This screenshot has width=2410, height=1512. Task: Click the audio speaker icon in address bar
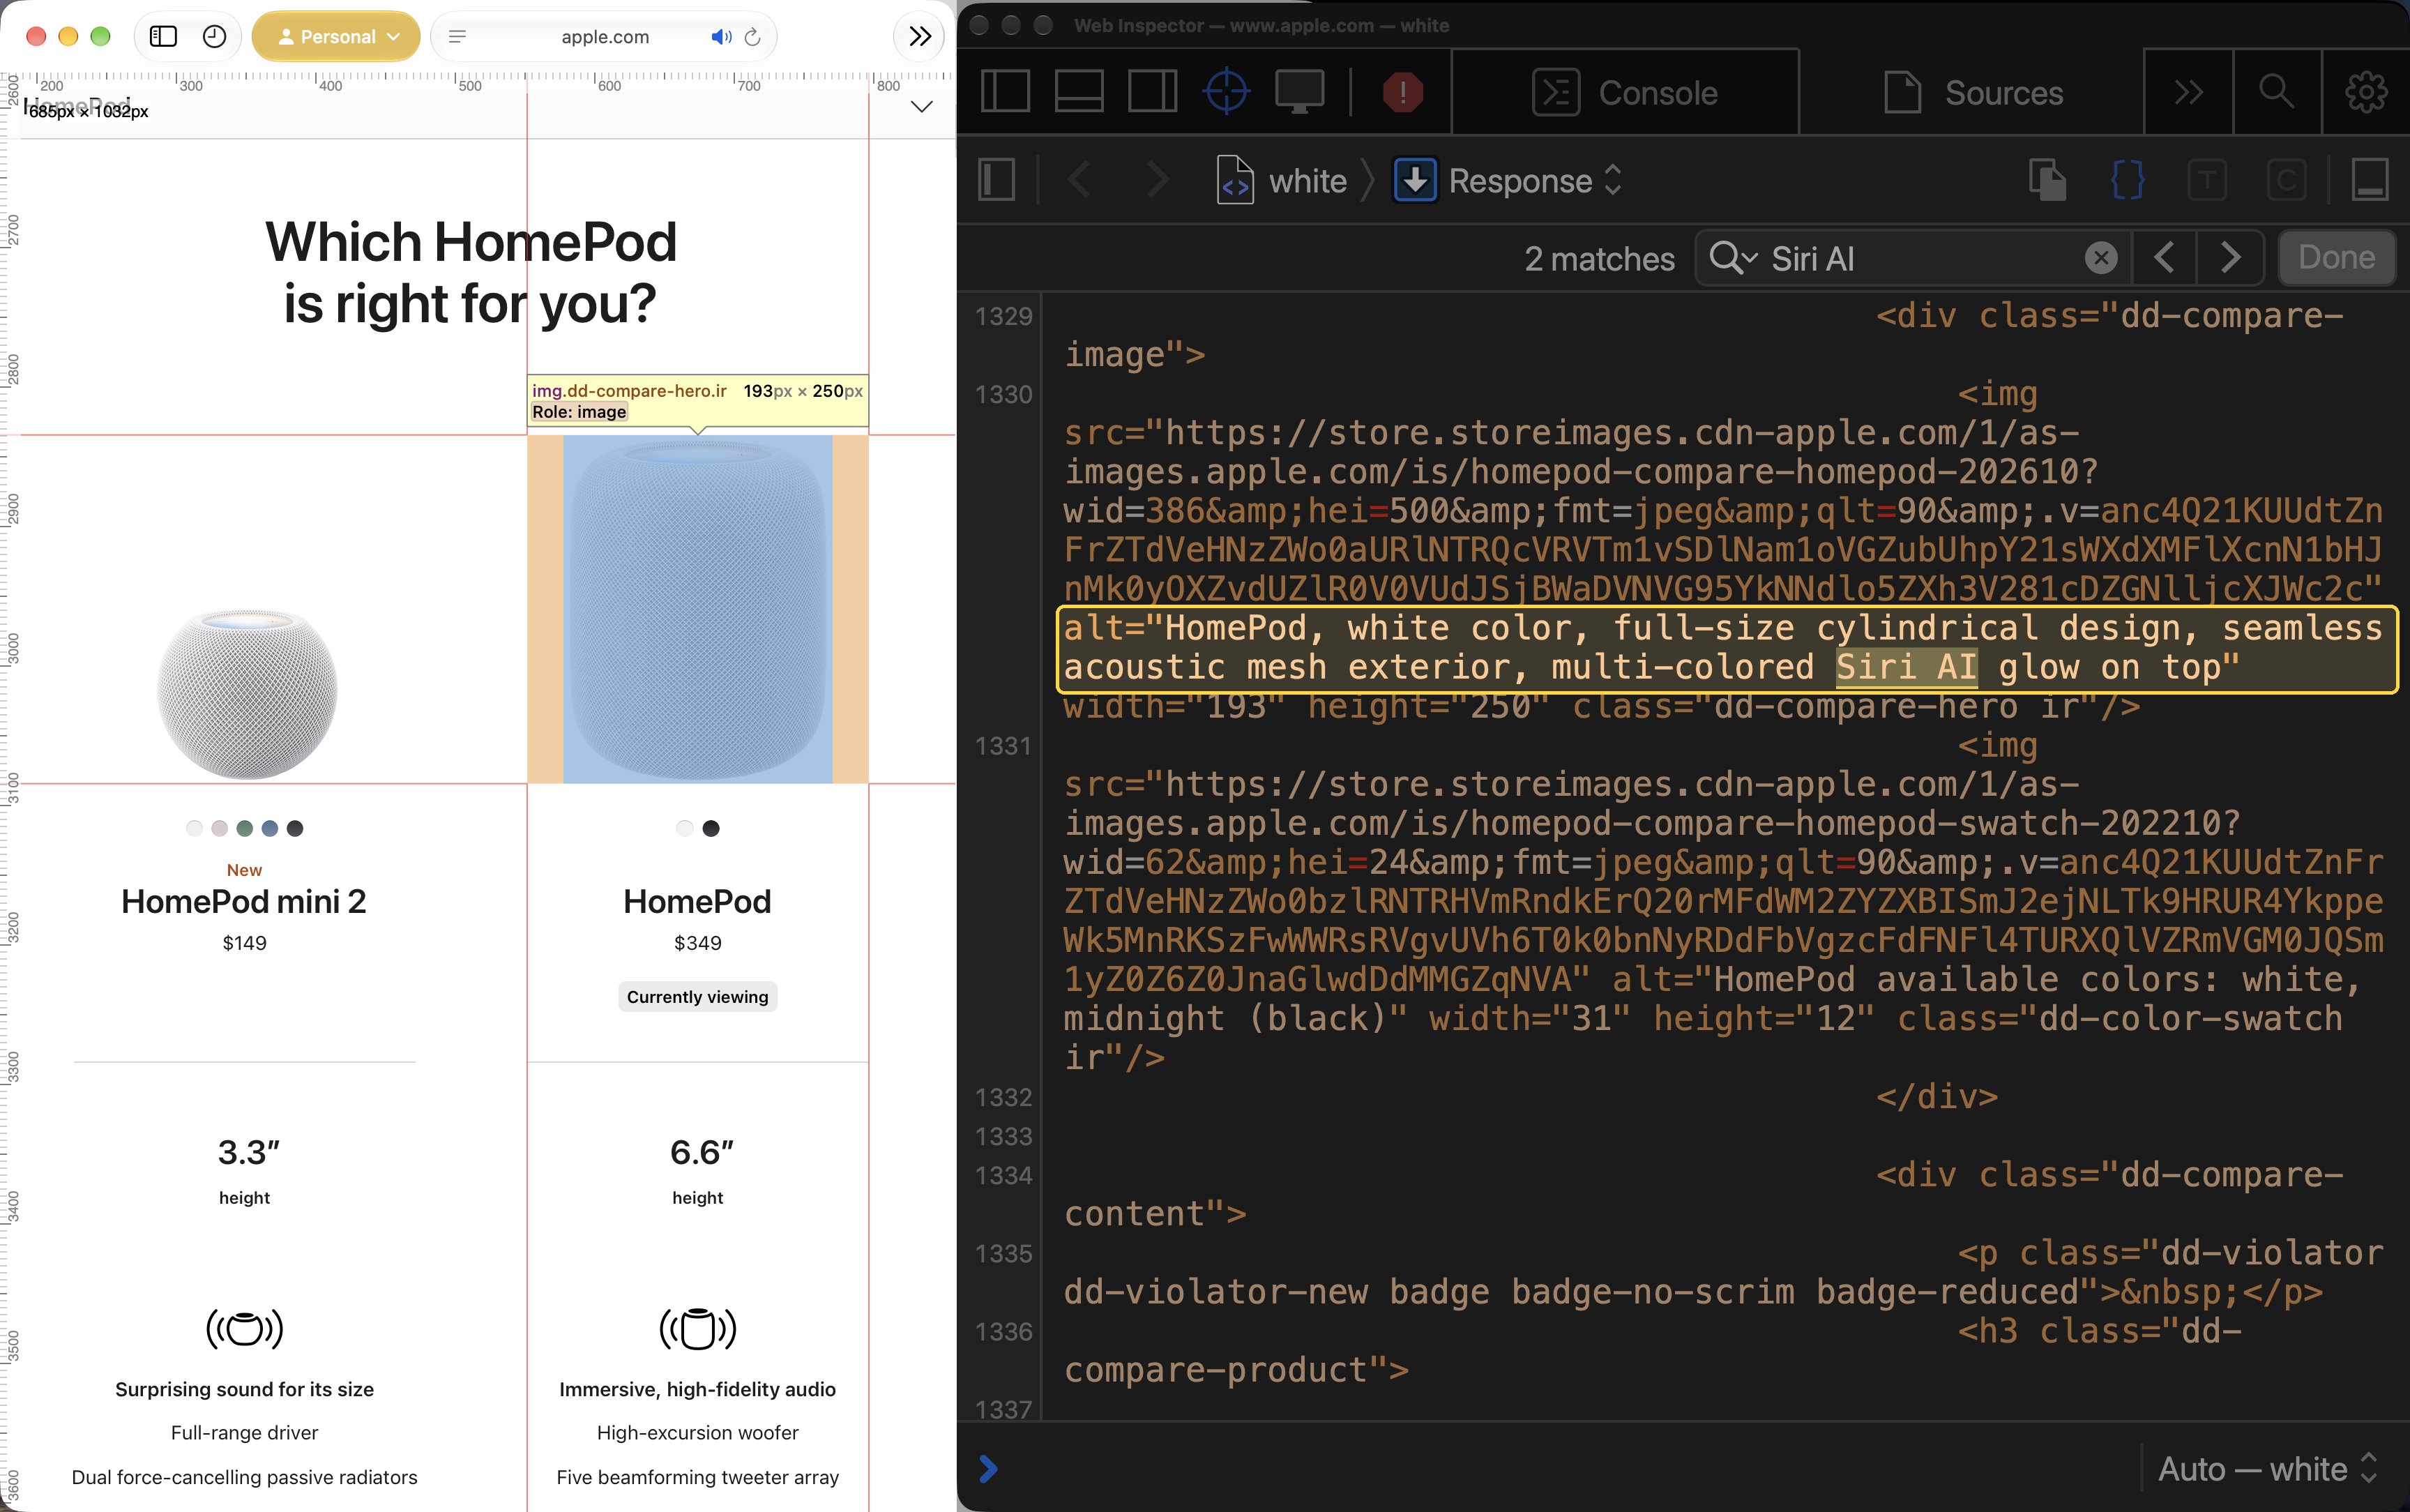(721, 37)
